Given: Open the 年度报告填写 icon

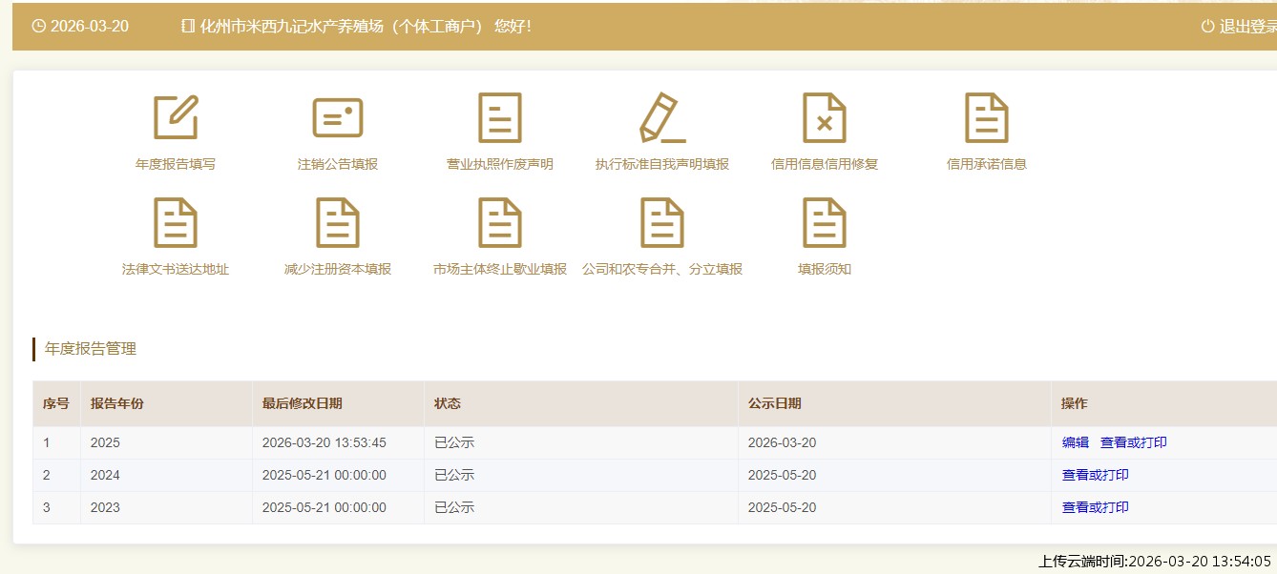Looking at the screenshot, I should [176, 118].
